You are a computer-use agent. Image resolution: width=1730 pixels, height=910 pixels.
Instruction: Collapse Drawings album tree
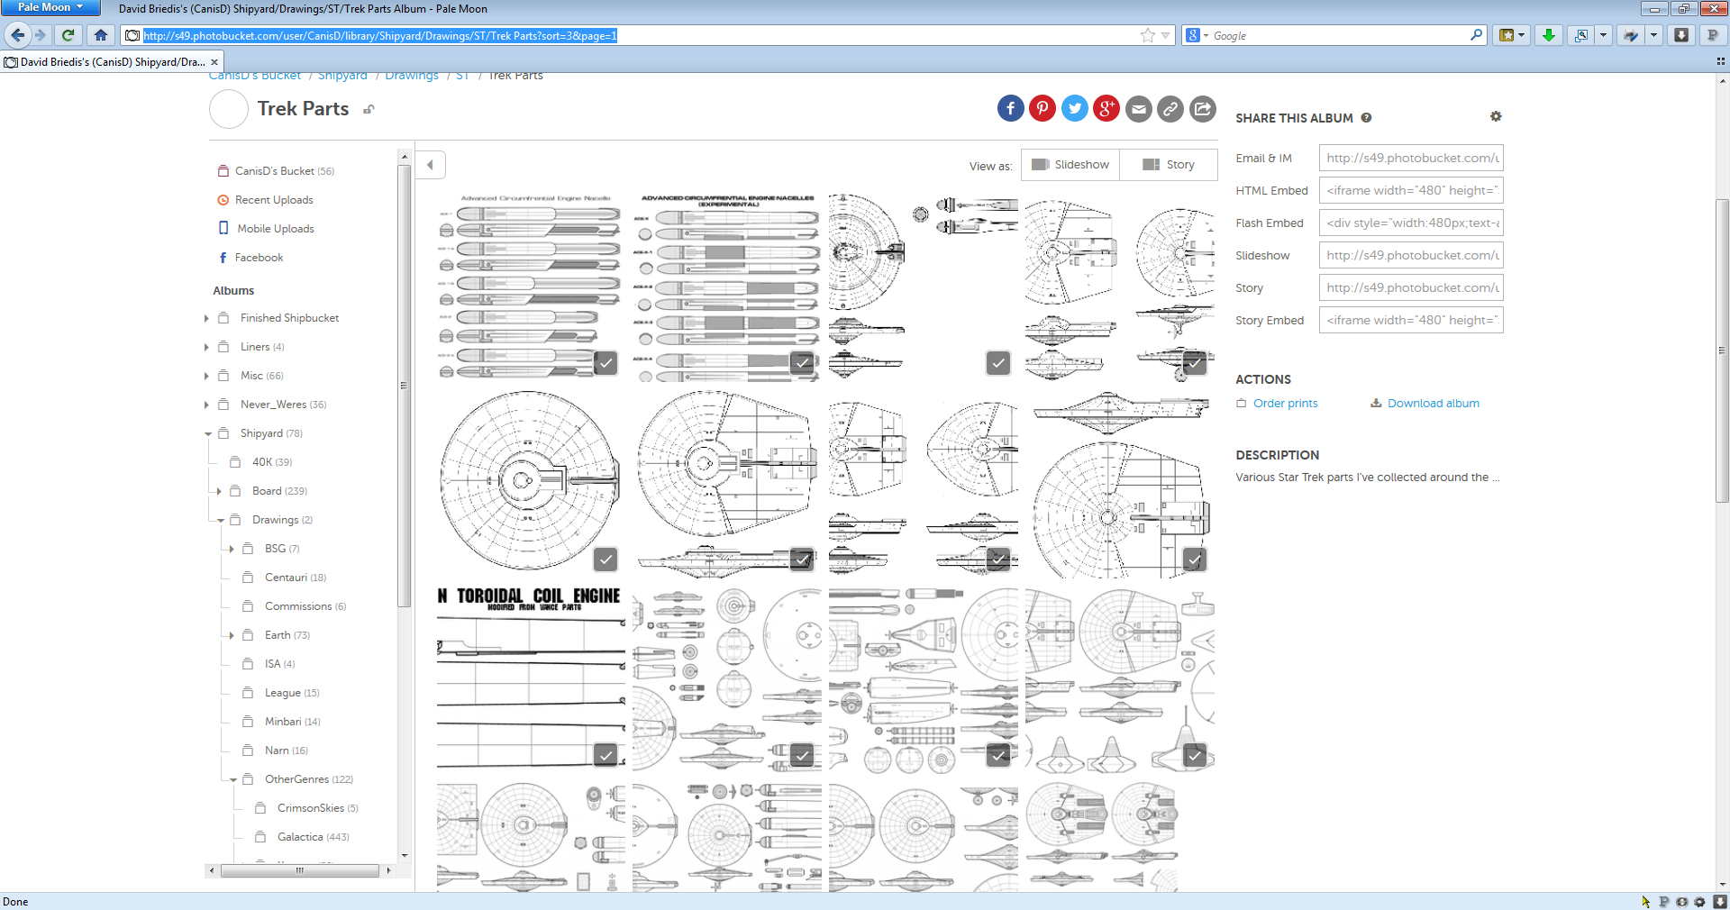click(220, 521)
